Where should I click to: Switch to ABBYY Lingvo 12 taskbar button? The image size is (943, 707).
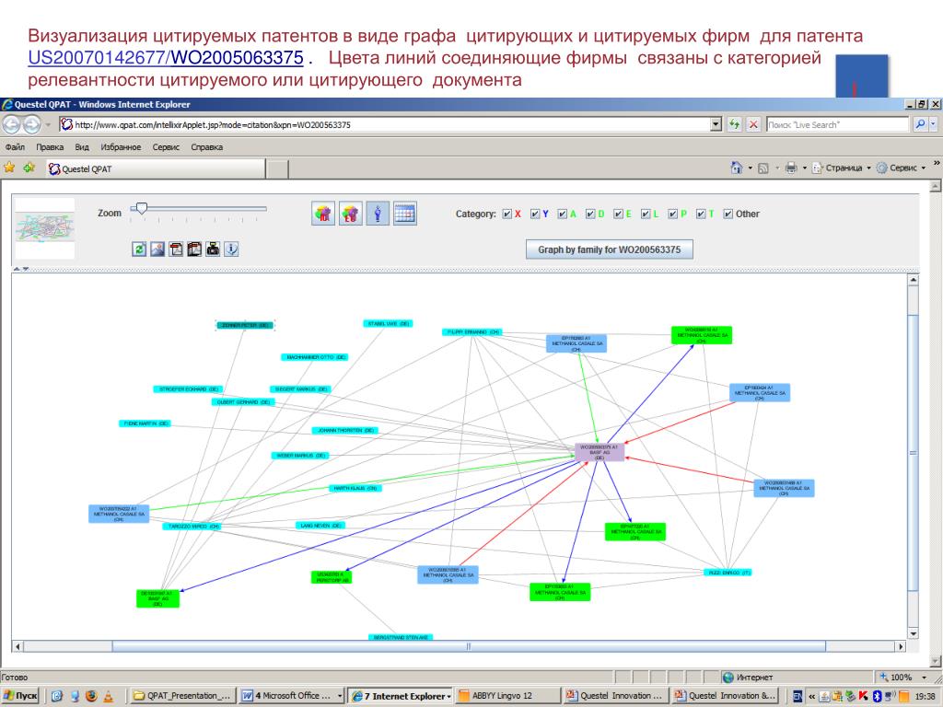508,696
